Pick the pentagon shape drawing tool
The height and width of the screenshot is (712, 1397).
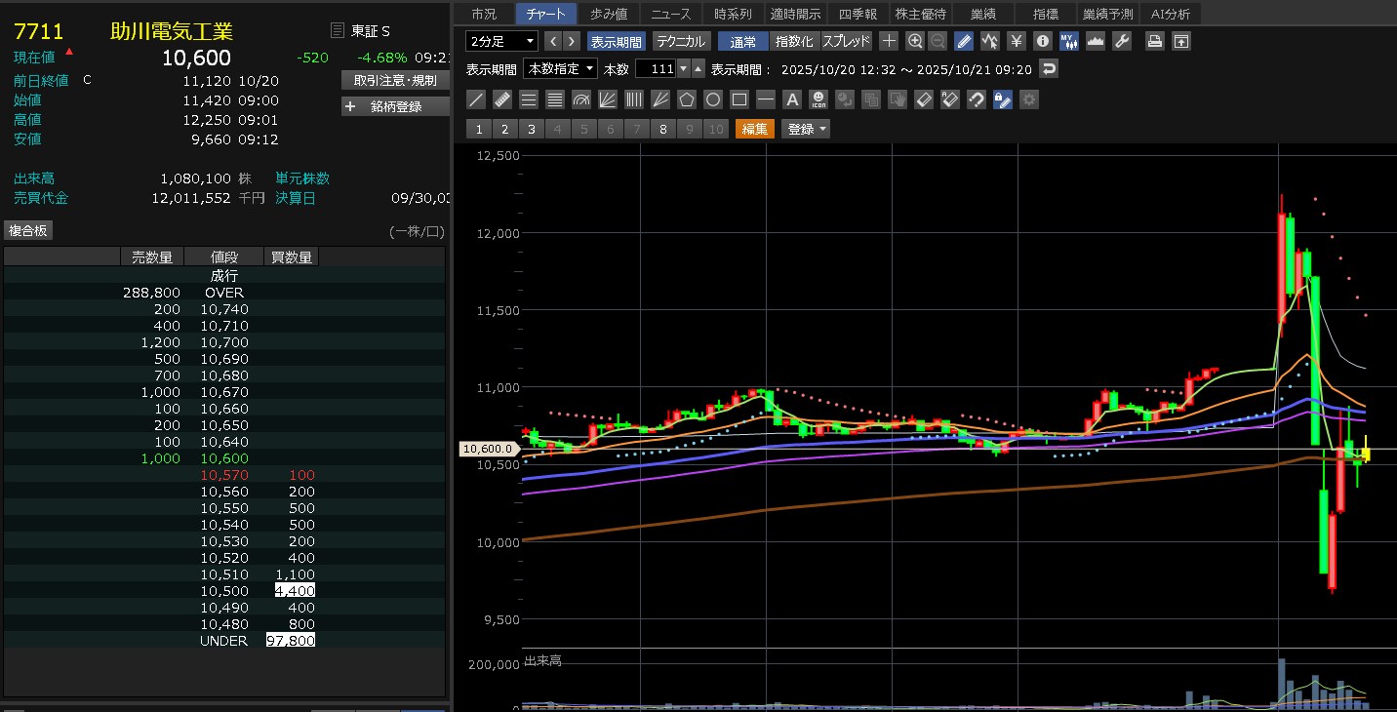pyautogui.click(x=687, y=99)
